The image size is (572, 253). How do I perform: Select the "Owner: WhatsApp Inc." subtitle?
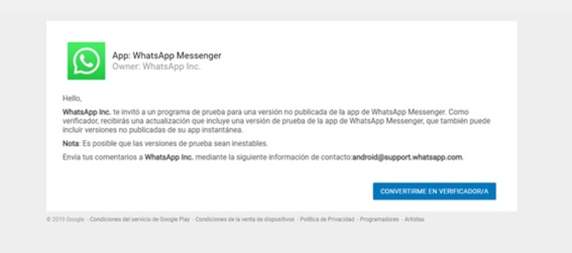156,67
